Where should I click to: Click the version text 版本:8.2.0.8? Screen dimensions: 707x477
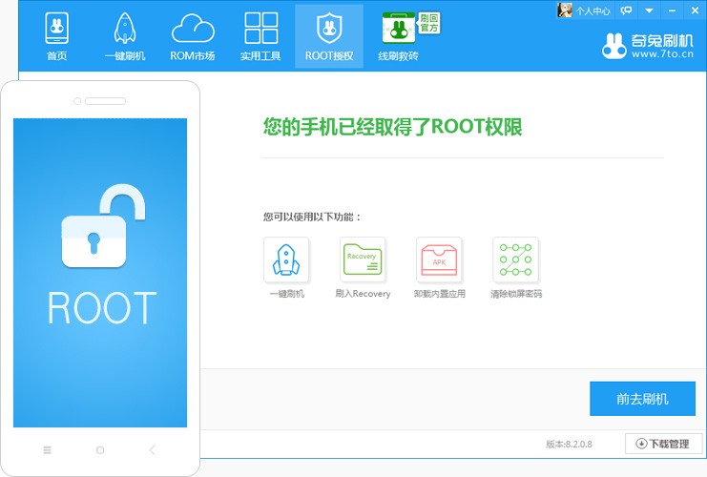click(x=569, y=445)
